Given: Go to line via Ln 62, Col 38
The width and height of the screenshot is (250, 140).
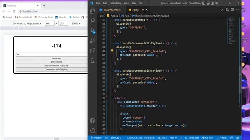Looking at the screenshot, I should tap(141, 138).
